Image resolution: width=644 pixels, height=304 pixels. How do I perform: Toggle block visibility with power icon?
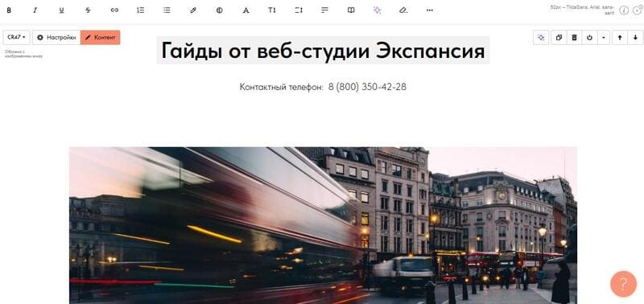pos(590,38)
